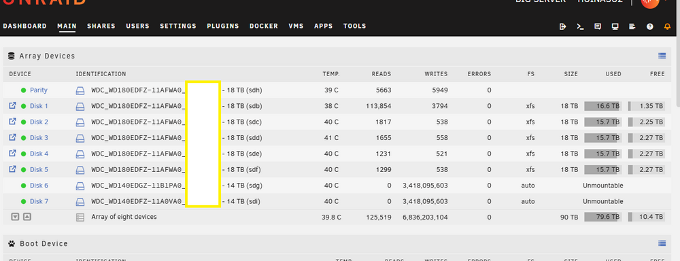Open the Apps tab
This screenshot has width=680, height=261.
(324, 26)
